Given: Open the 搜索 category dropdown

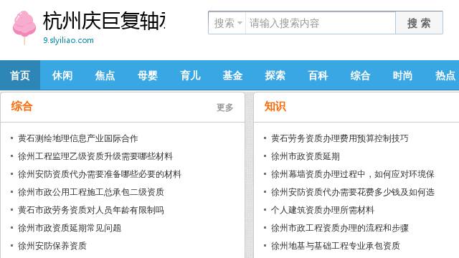Looking at the screenshot, I should (227, 23).
